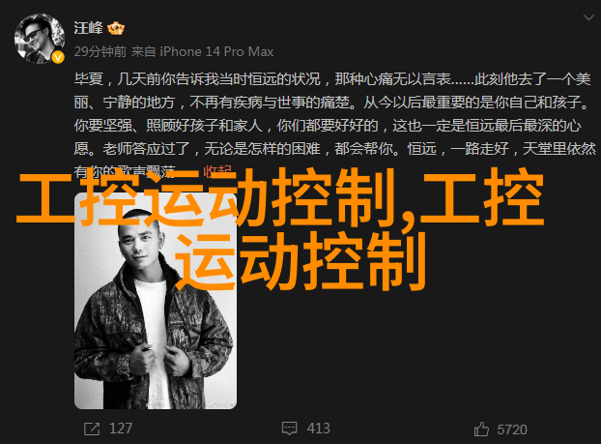Image resolution: width=601 pixels, height=444 pixels.
Task: Click the repost count 127
Action: 121,429
